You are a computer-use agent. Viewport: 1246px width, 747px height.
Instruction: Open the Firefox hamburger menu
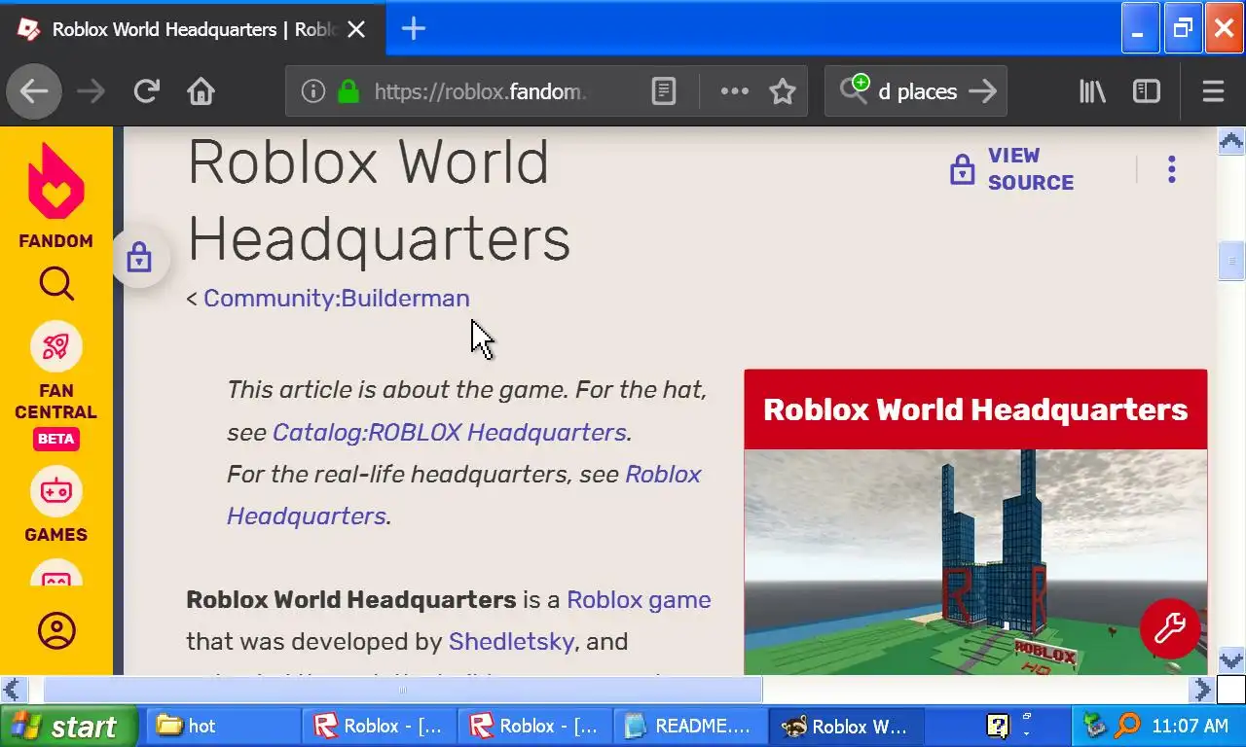coord(1213,91)
